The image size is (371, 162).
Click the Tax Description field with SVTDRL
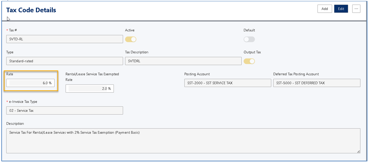[183, 61]
